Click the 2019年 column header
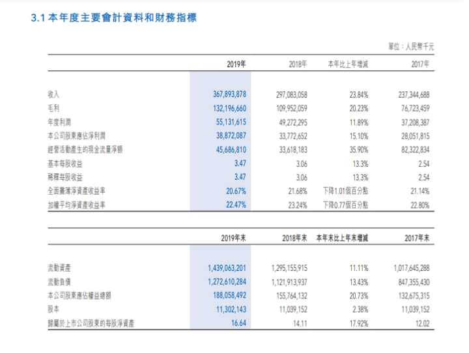 [x=236, y=64]
